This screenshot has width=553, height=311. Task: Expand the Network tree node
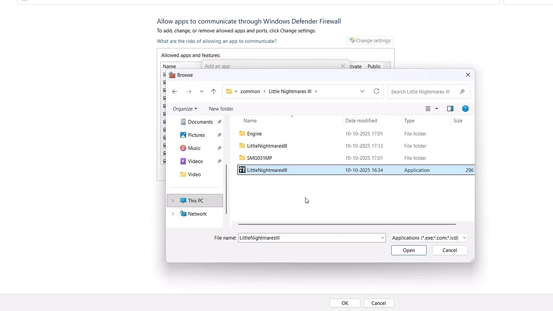pos(173,214)
